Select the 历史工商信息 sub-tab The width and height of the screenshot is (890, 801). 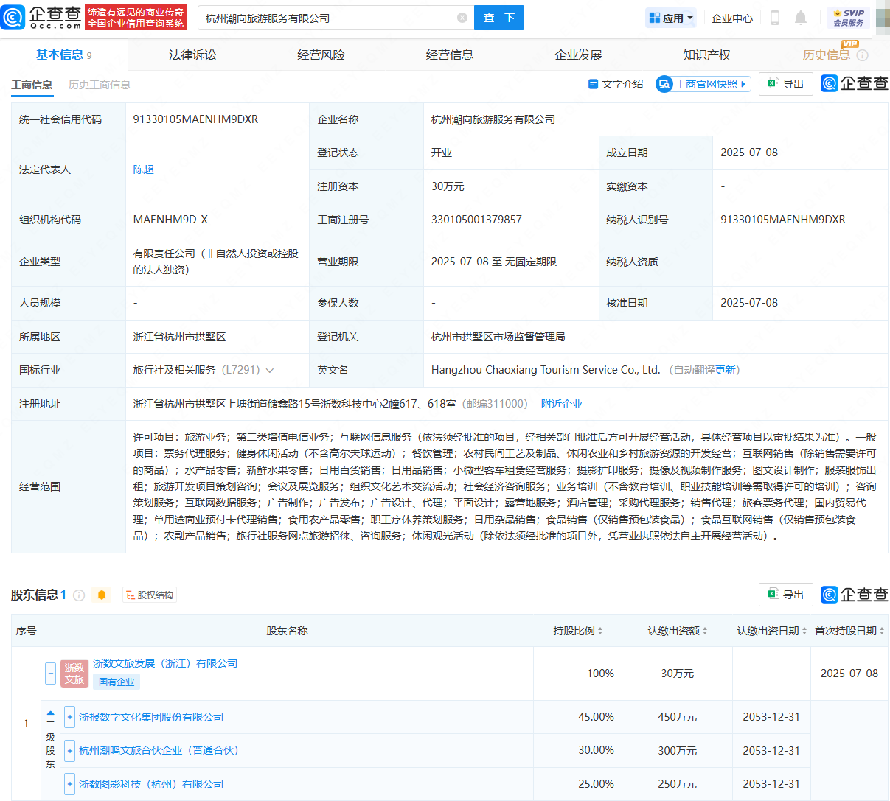click(x=100, y=85)
